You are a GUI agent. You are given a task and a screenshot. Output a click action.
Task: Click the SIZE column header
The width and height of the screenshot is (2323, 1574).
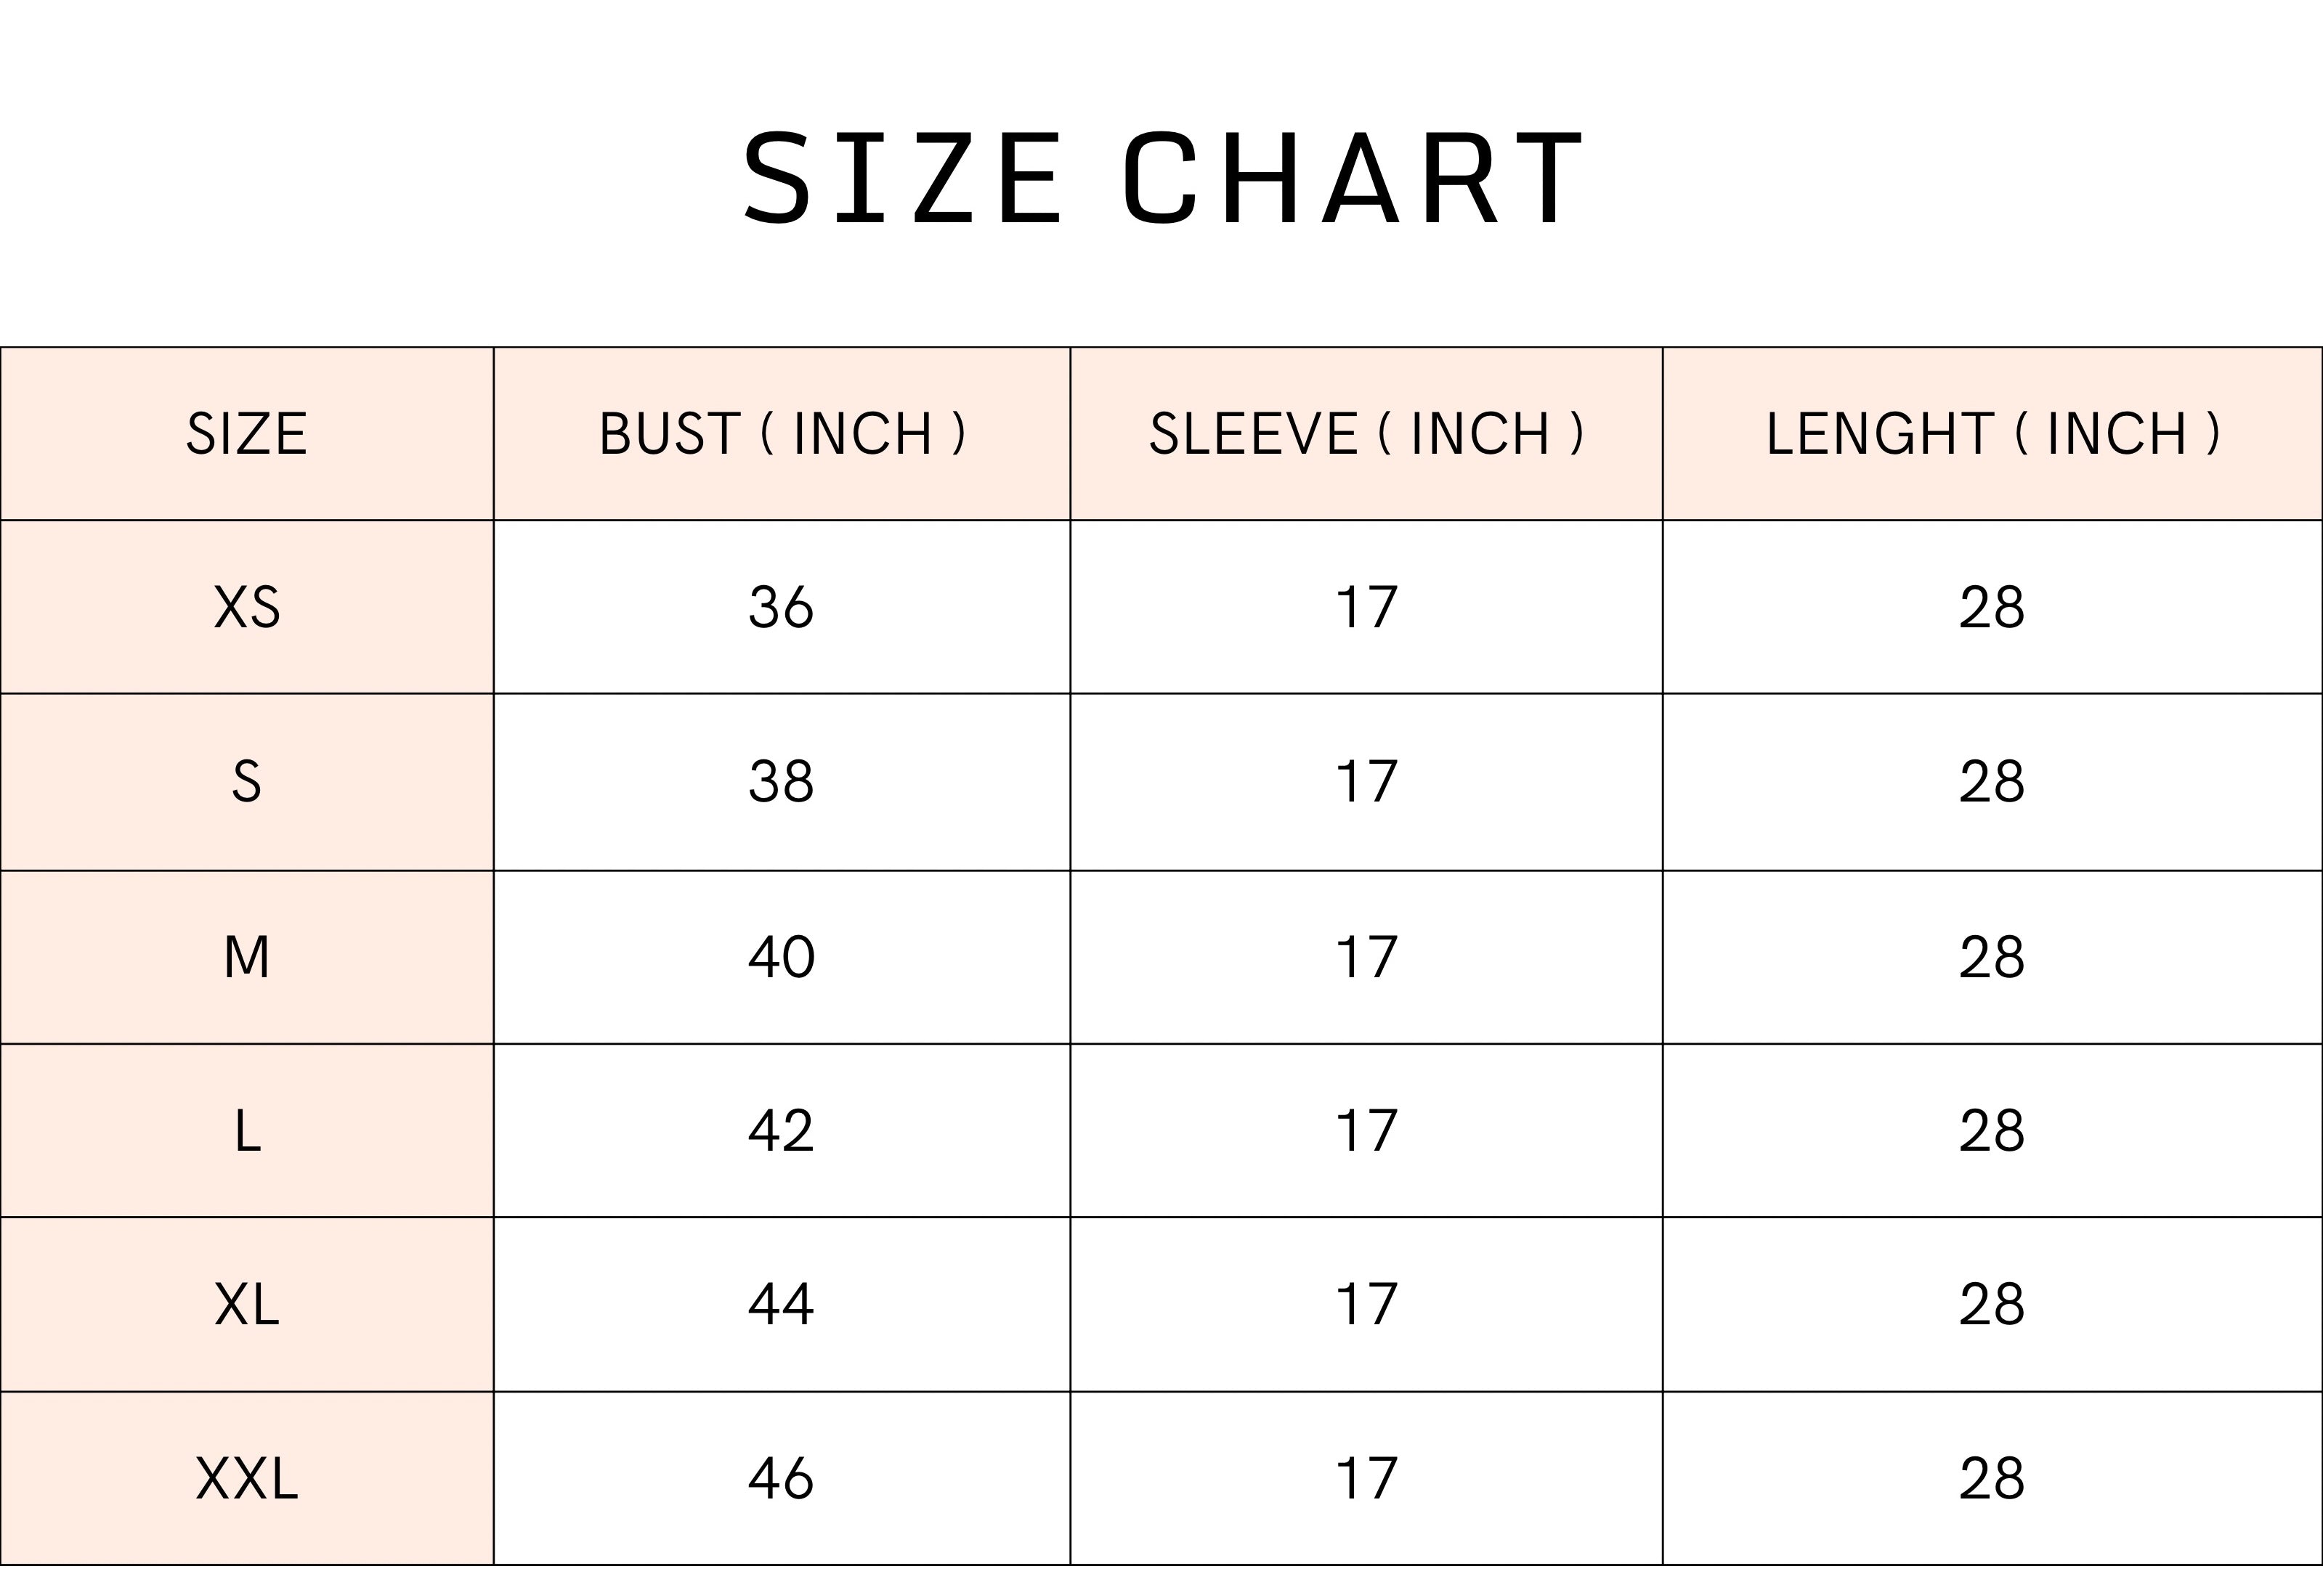tap(247, 433)
